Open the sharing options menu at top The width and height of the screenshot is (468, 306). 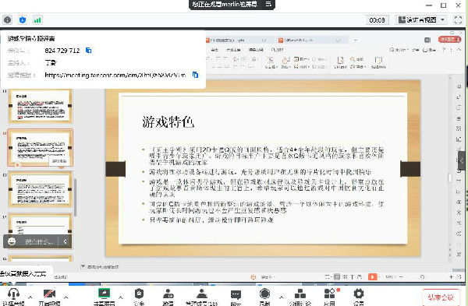pos(268,4)
